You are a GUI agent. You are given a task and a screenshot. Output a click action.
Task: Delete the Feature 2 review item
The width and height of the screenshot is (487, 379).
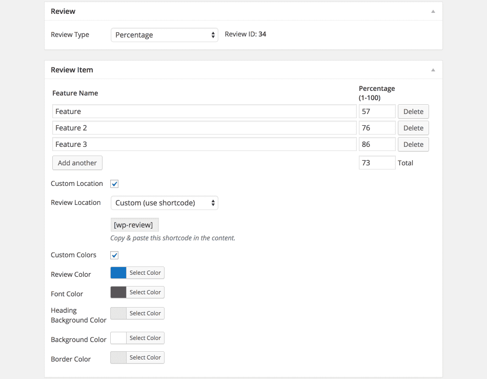pyautogui.click(x=413, y=127)
